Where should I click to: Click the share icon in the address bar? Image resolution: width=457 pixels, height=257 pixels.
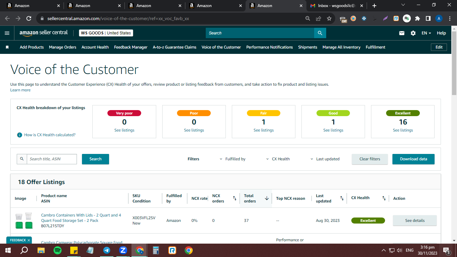318,19
